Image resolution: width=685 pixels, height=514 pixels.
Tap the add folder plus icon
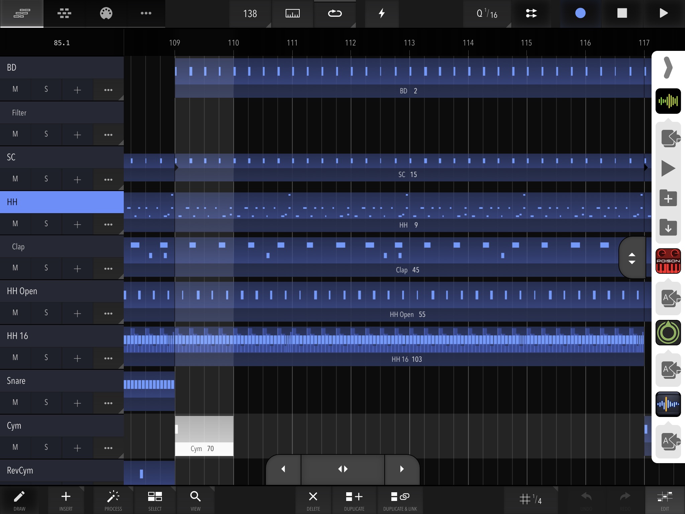[668, 198]
